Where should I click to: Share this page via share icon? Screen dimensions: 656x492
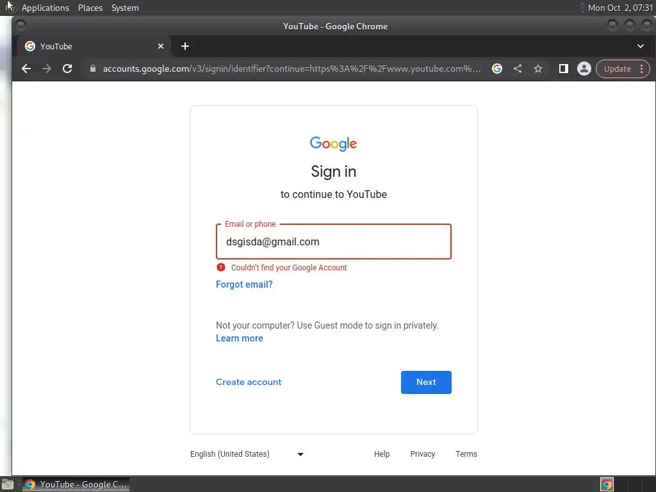coord(518,69)
